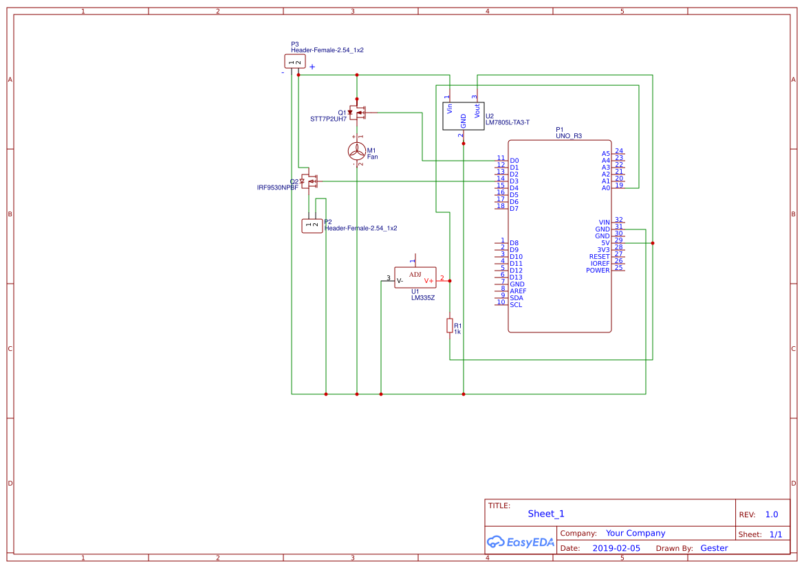Select the LM7805L voltage regulator U2 symbol

pos(463,115)
